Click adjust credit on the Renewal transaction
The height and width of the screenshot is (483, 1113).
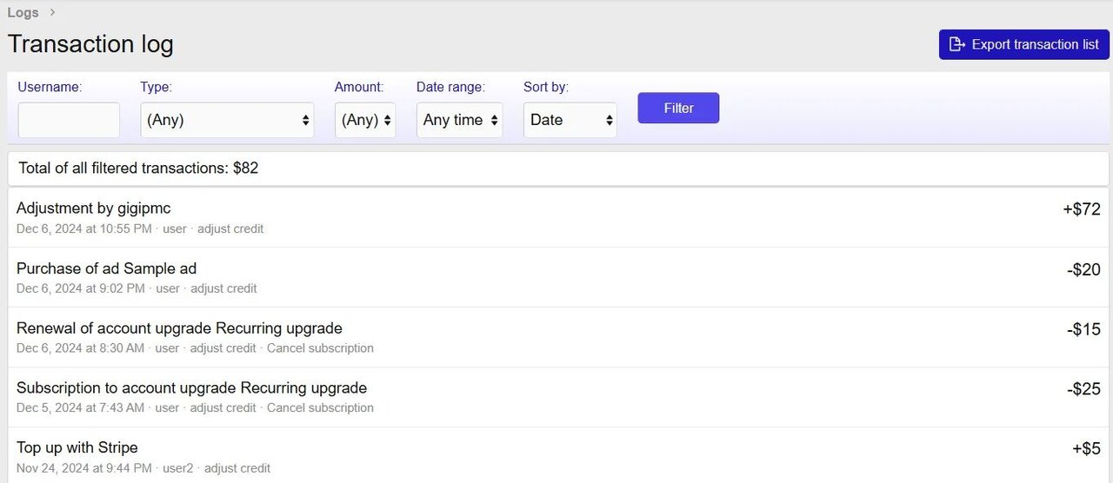point(223,348)
